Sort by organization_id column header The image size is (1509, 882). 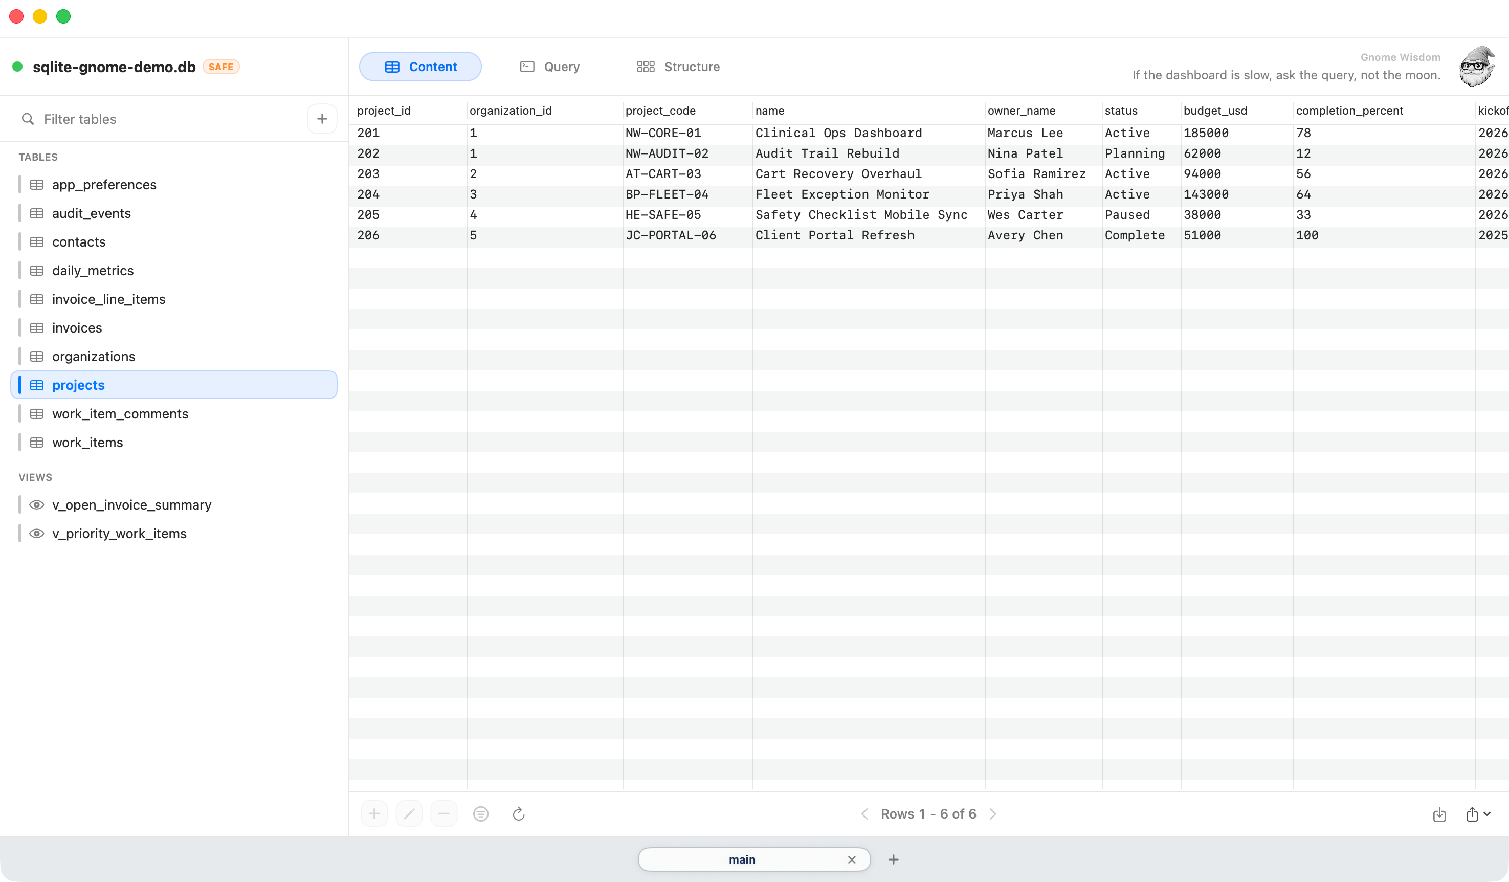click(x=544, y=110)
